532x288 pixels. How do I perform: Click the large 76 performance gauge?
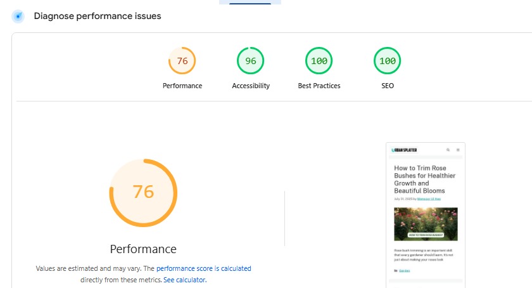pyautogui.click(x=143, y=192)
